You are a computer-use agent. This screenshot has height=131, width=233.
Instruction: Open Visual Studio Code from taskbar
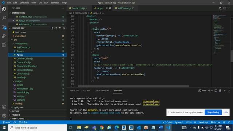pyautogui.click(x=168, y=128)
